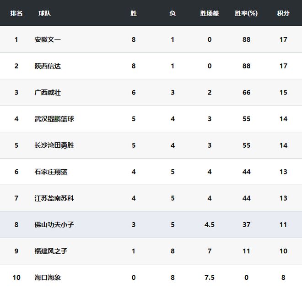Viewport: 302px width, 290px height.
Task: Click the 胜率(%) column header
Action: pos(246,13)
